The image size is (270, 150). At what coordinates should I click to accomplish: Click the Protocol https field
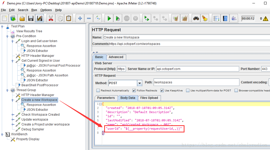click(x=122, y=69)
